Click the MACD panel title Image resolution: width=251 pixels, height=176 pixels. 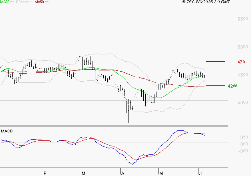point(7,131)
